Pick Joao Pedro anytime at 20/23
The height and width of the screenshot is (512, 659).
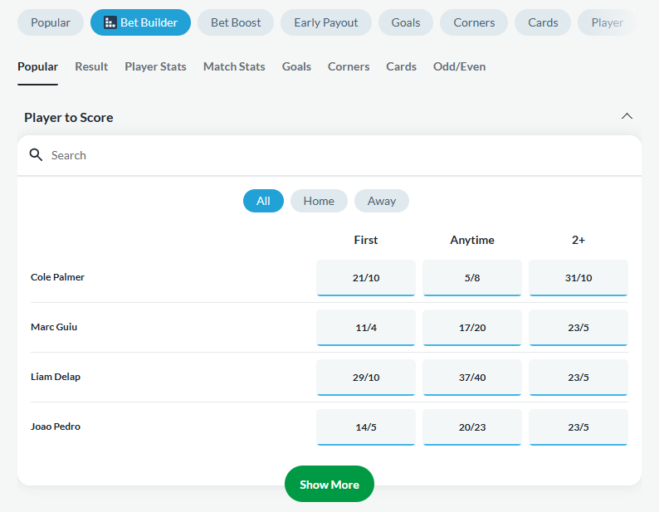[x=472, y=427]
